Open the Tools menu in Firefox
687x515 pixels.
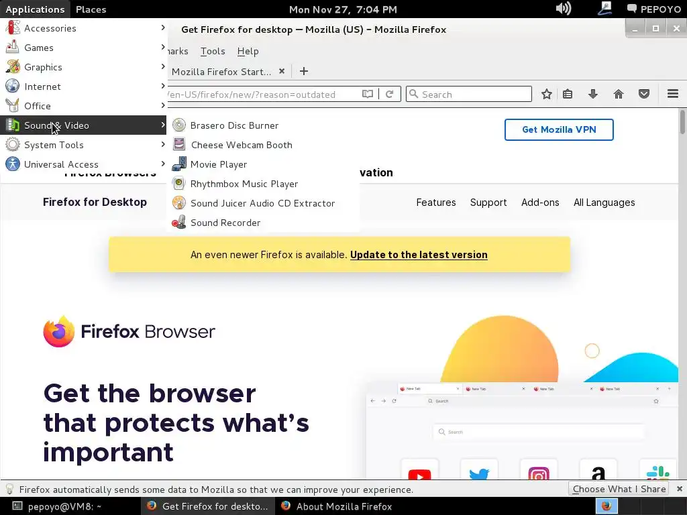pyautogui.click(x=213, y=51)
